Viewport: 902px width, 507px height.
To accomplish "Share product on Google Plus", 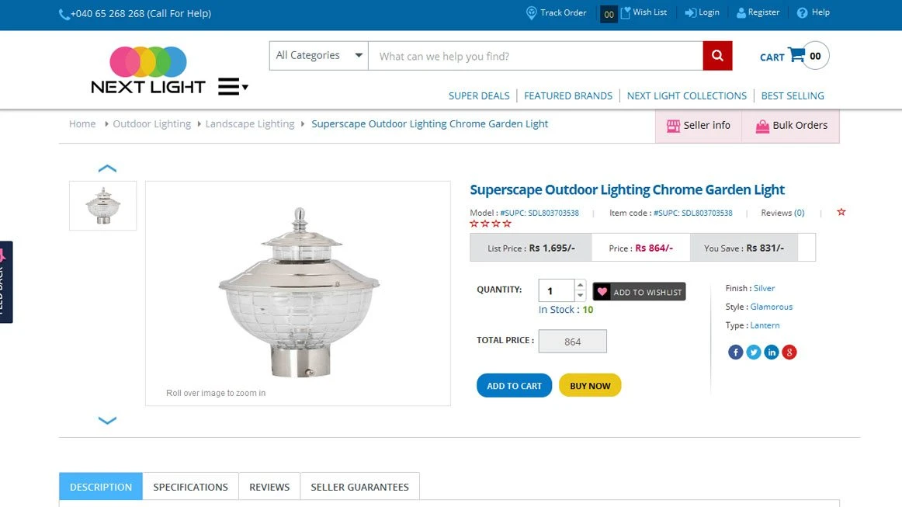I will click(789, 352).
